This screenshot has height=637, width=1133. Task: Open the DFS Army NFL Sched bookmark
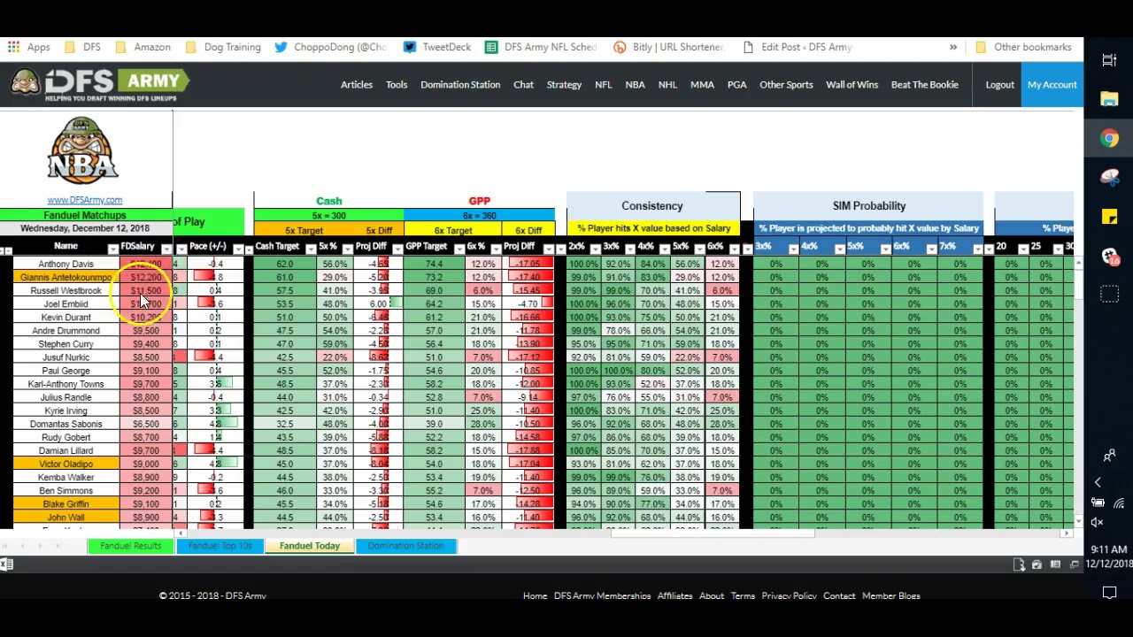[x=542, y=47]
